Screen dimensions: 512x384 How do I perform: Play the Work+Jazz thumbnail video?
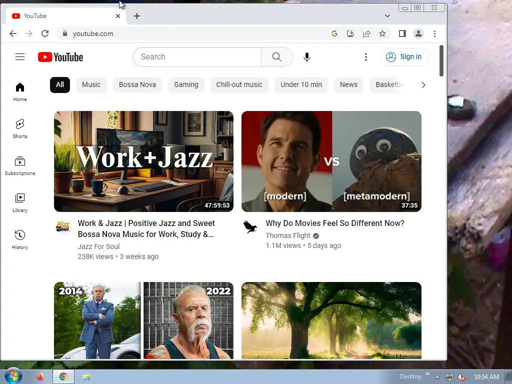click(x=143, y=161)
